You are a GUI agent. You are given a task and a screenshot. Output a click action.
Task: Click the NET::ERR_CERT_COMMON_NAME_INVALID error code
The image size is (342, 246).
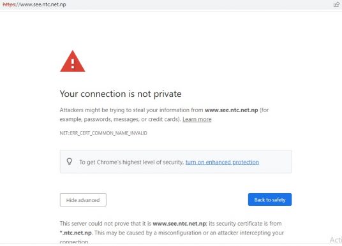[103, 133]
